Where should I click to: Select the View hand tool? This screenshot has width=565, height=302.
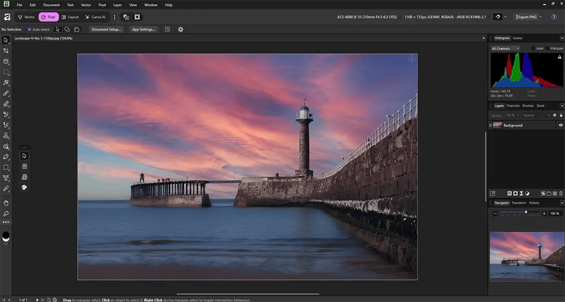click(6, 203)
